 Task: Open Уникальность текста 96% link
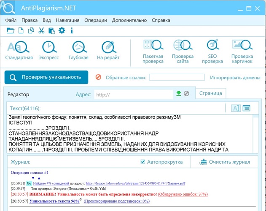point(54,201)
